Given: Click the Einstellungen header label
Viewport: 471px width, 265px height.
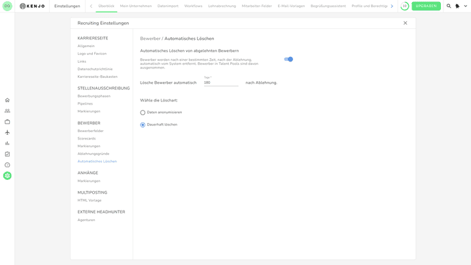Looking at the screenshot, I should 67,6.
